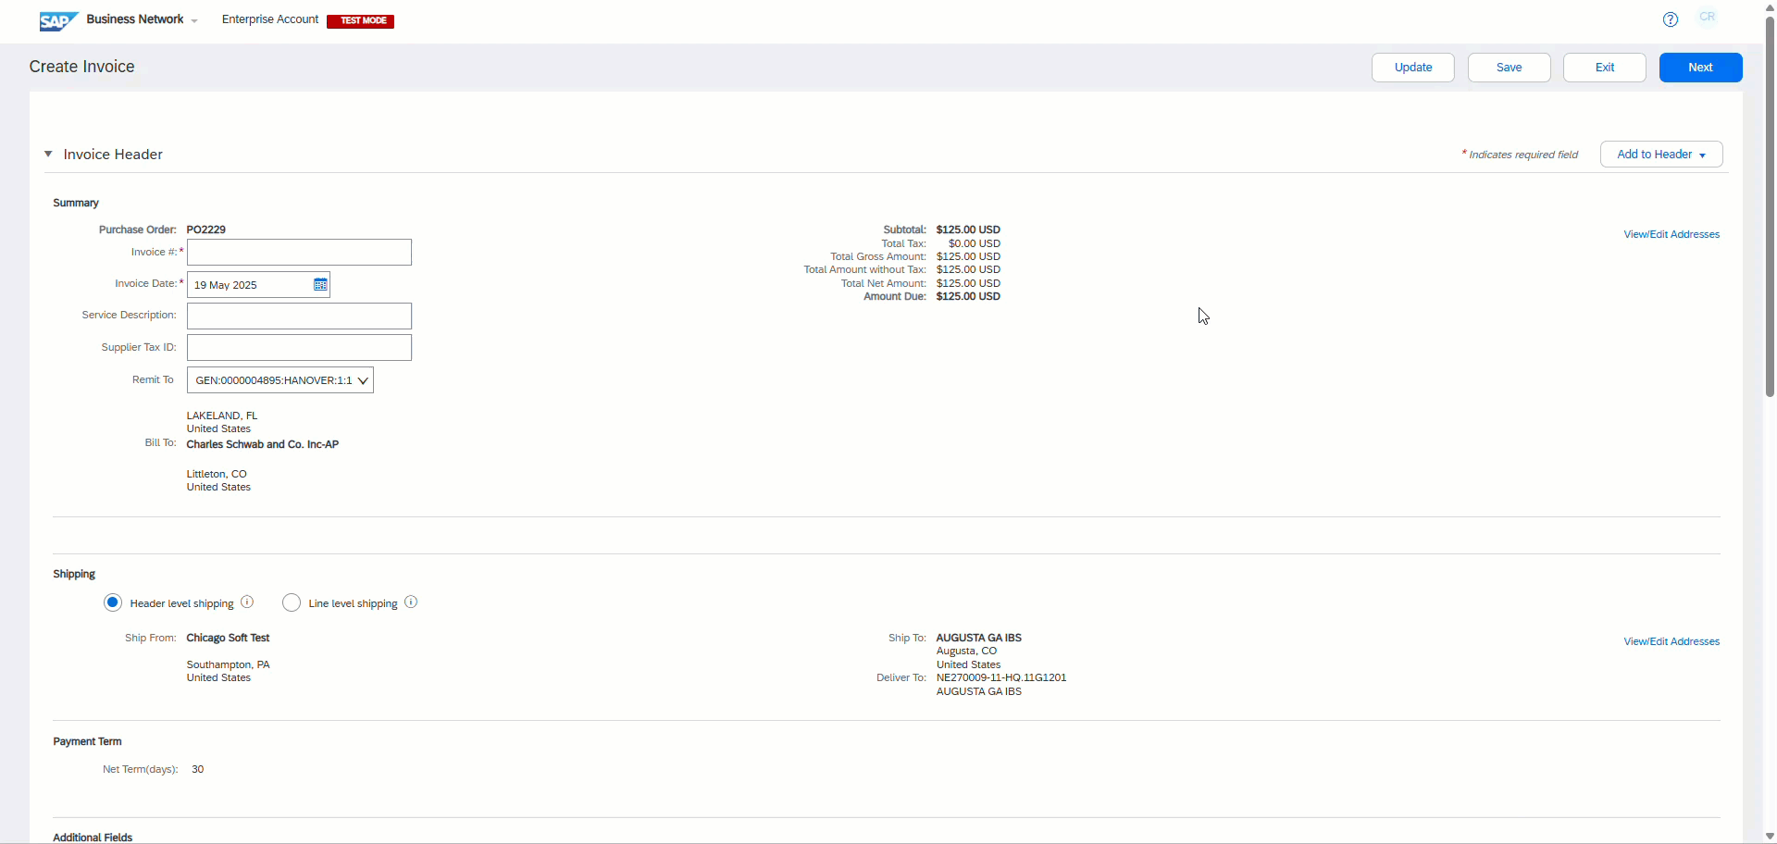Screen dimensions: 1777x844
Task: Open the help question mark icon
Action: pos(1670,19)
